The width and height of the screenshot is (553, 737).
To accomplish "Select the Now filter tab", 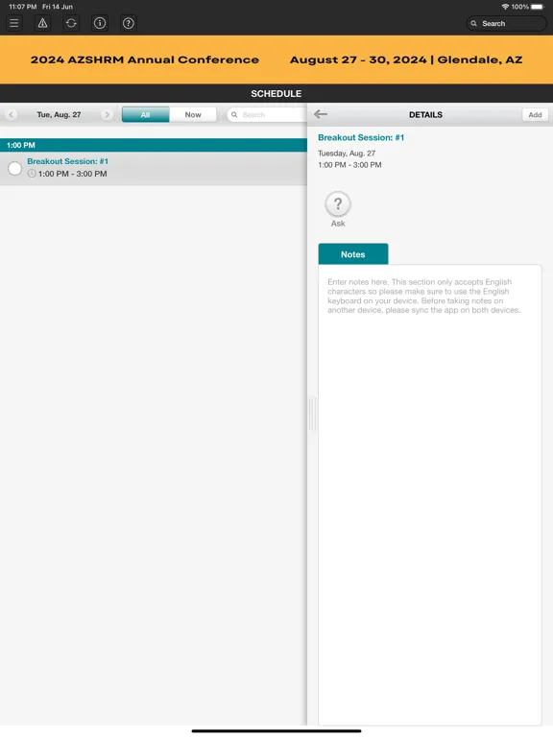I will pos(193,115).
